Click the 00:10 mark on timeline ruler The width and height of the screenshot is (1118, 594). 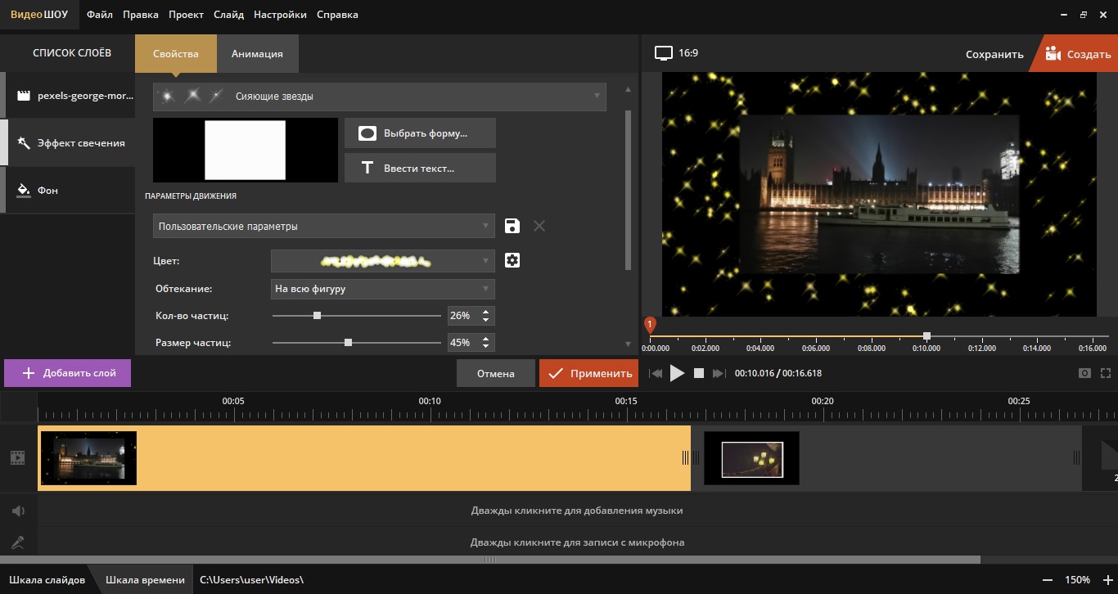(430, 401)
